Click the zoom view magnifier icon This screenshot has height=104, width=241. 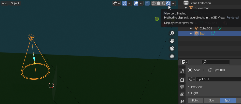tap(172, 33)
